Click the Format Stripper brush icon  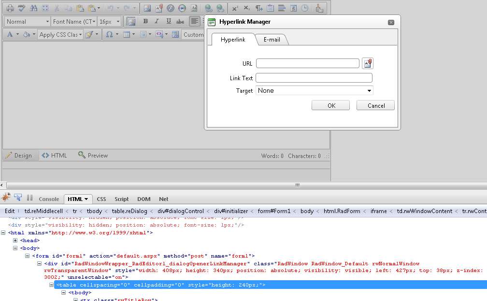[319, 8]
